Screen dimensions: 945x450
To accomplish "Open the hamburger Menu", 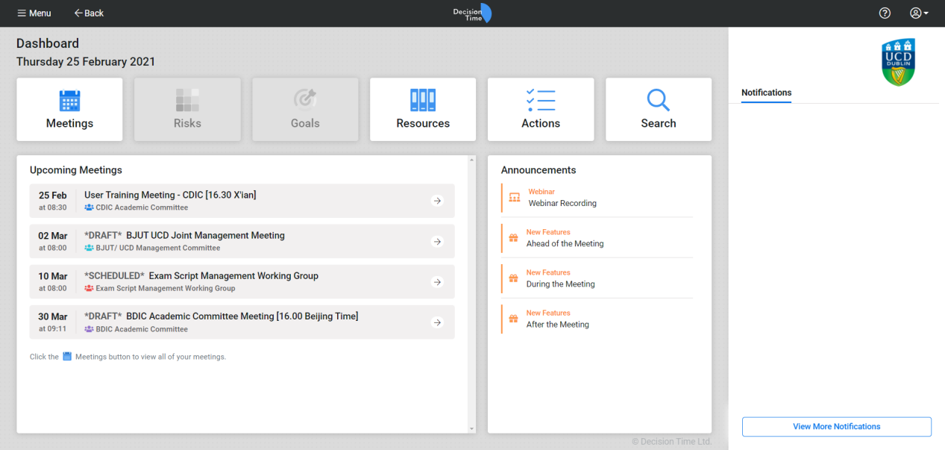I will [x=34, y=13].
